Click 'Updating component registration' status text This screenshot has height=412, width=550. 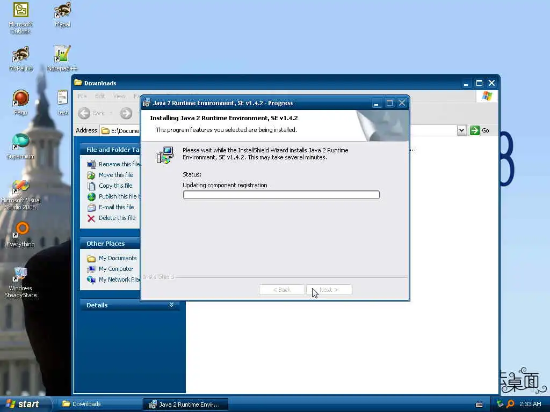coord(225,185)
